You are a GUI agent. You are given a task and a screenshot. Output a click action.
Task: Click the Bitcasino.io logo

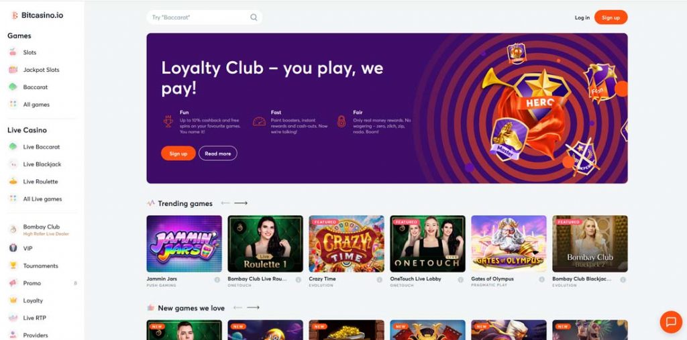click(x=38, y=15)
